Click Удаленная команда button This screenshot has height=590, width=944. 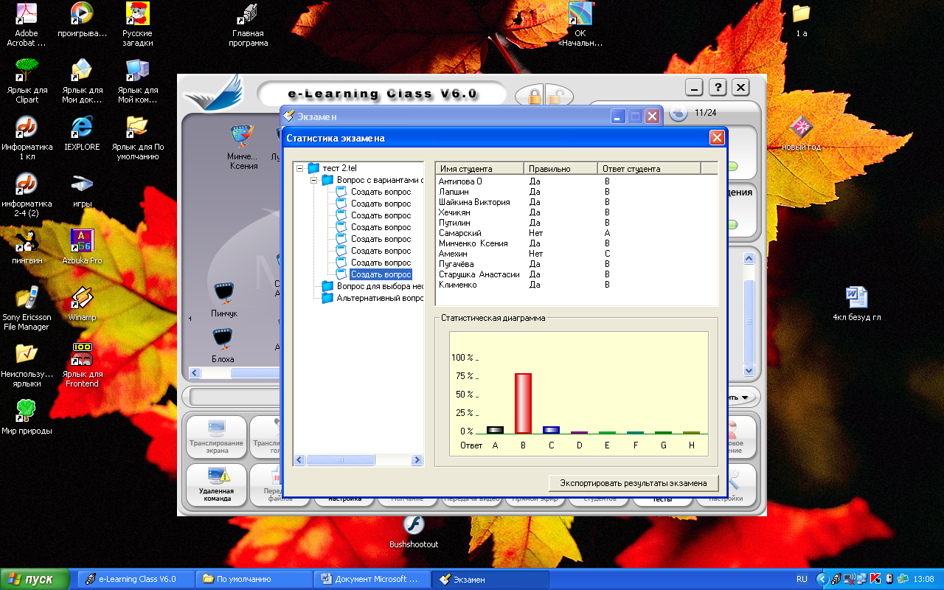coord(216,485)
